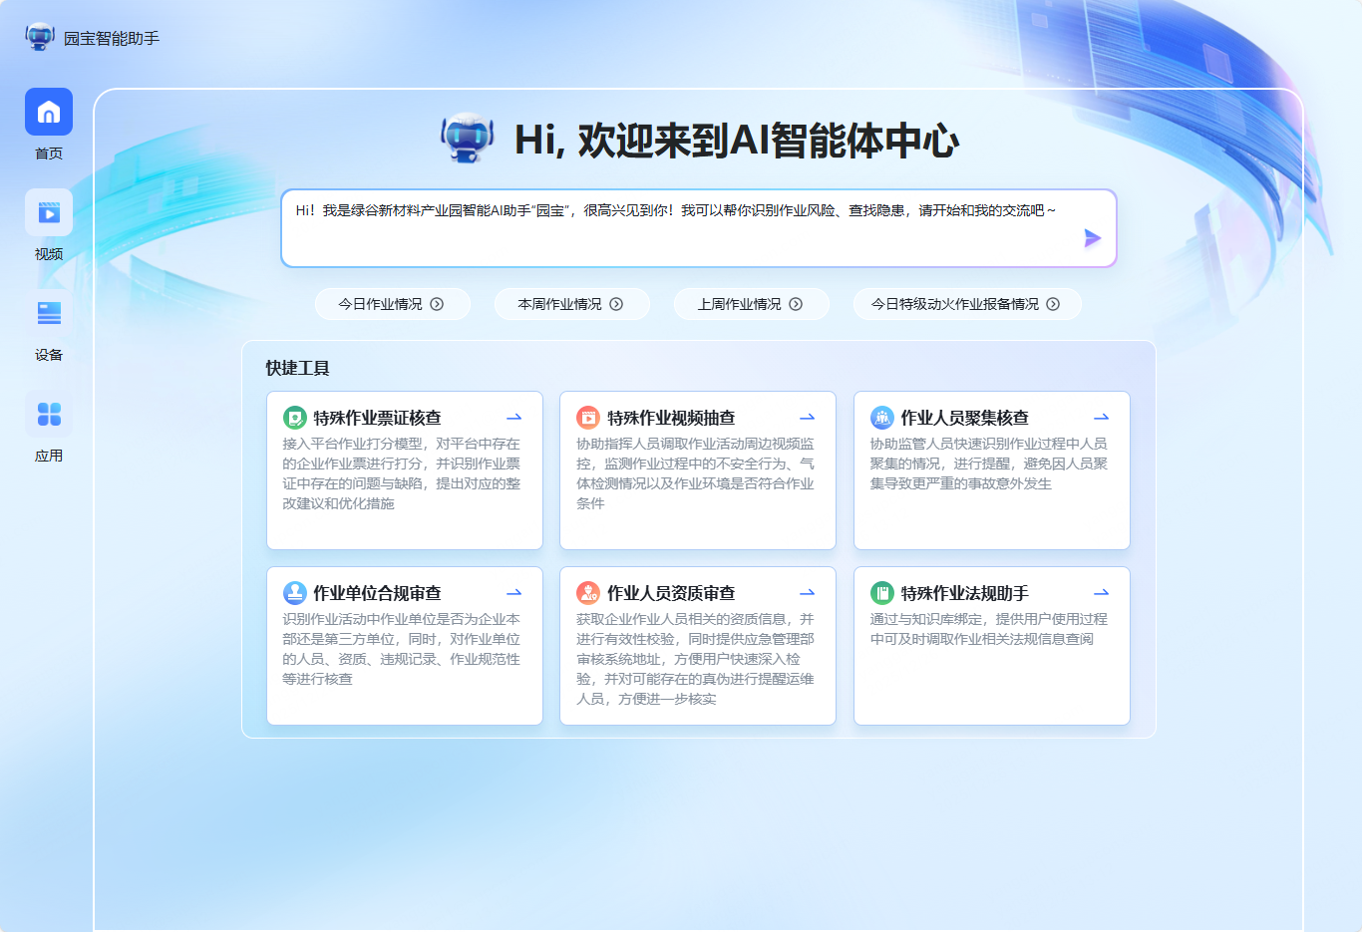Click circled arrow beside 今日特级动火作业报备情况
Screen dimensions: 1362x932
coord(1053,304)
